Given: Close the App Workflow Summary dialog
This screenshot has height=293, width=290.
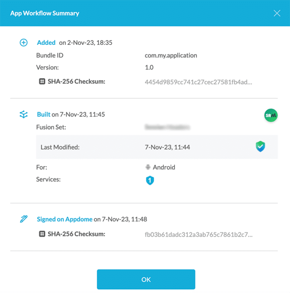Looking at the screenshot, I should coord(277,13).
